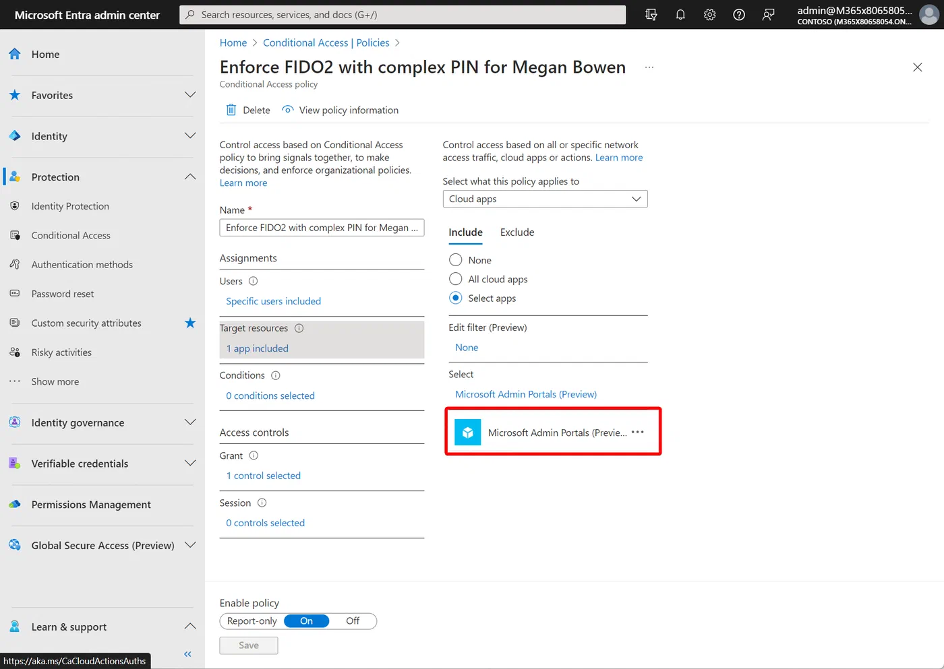Go to Conditional Access | Policies breadcrumb
This screenshot has height=669, width=944.
click(x=326, y=42)
